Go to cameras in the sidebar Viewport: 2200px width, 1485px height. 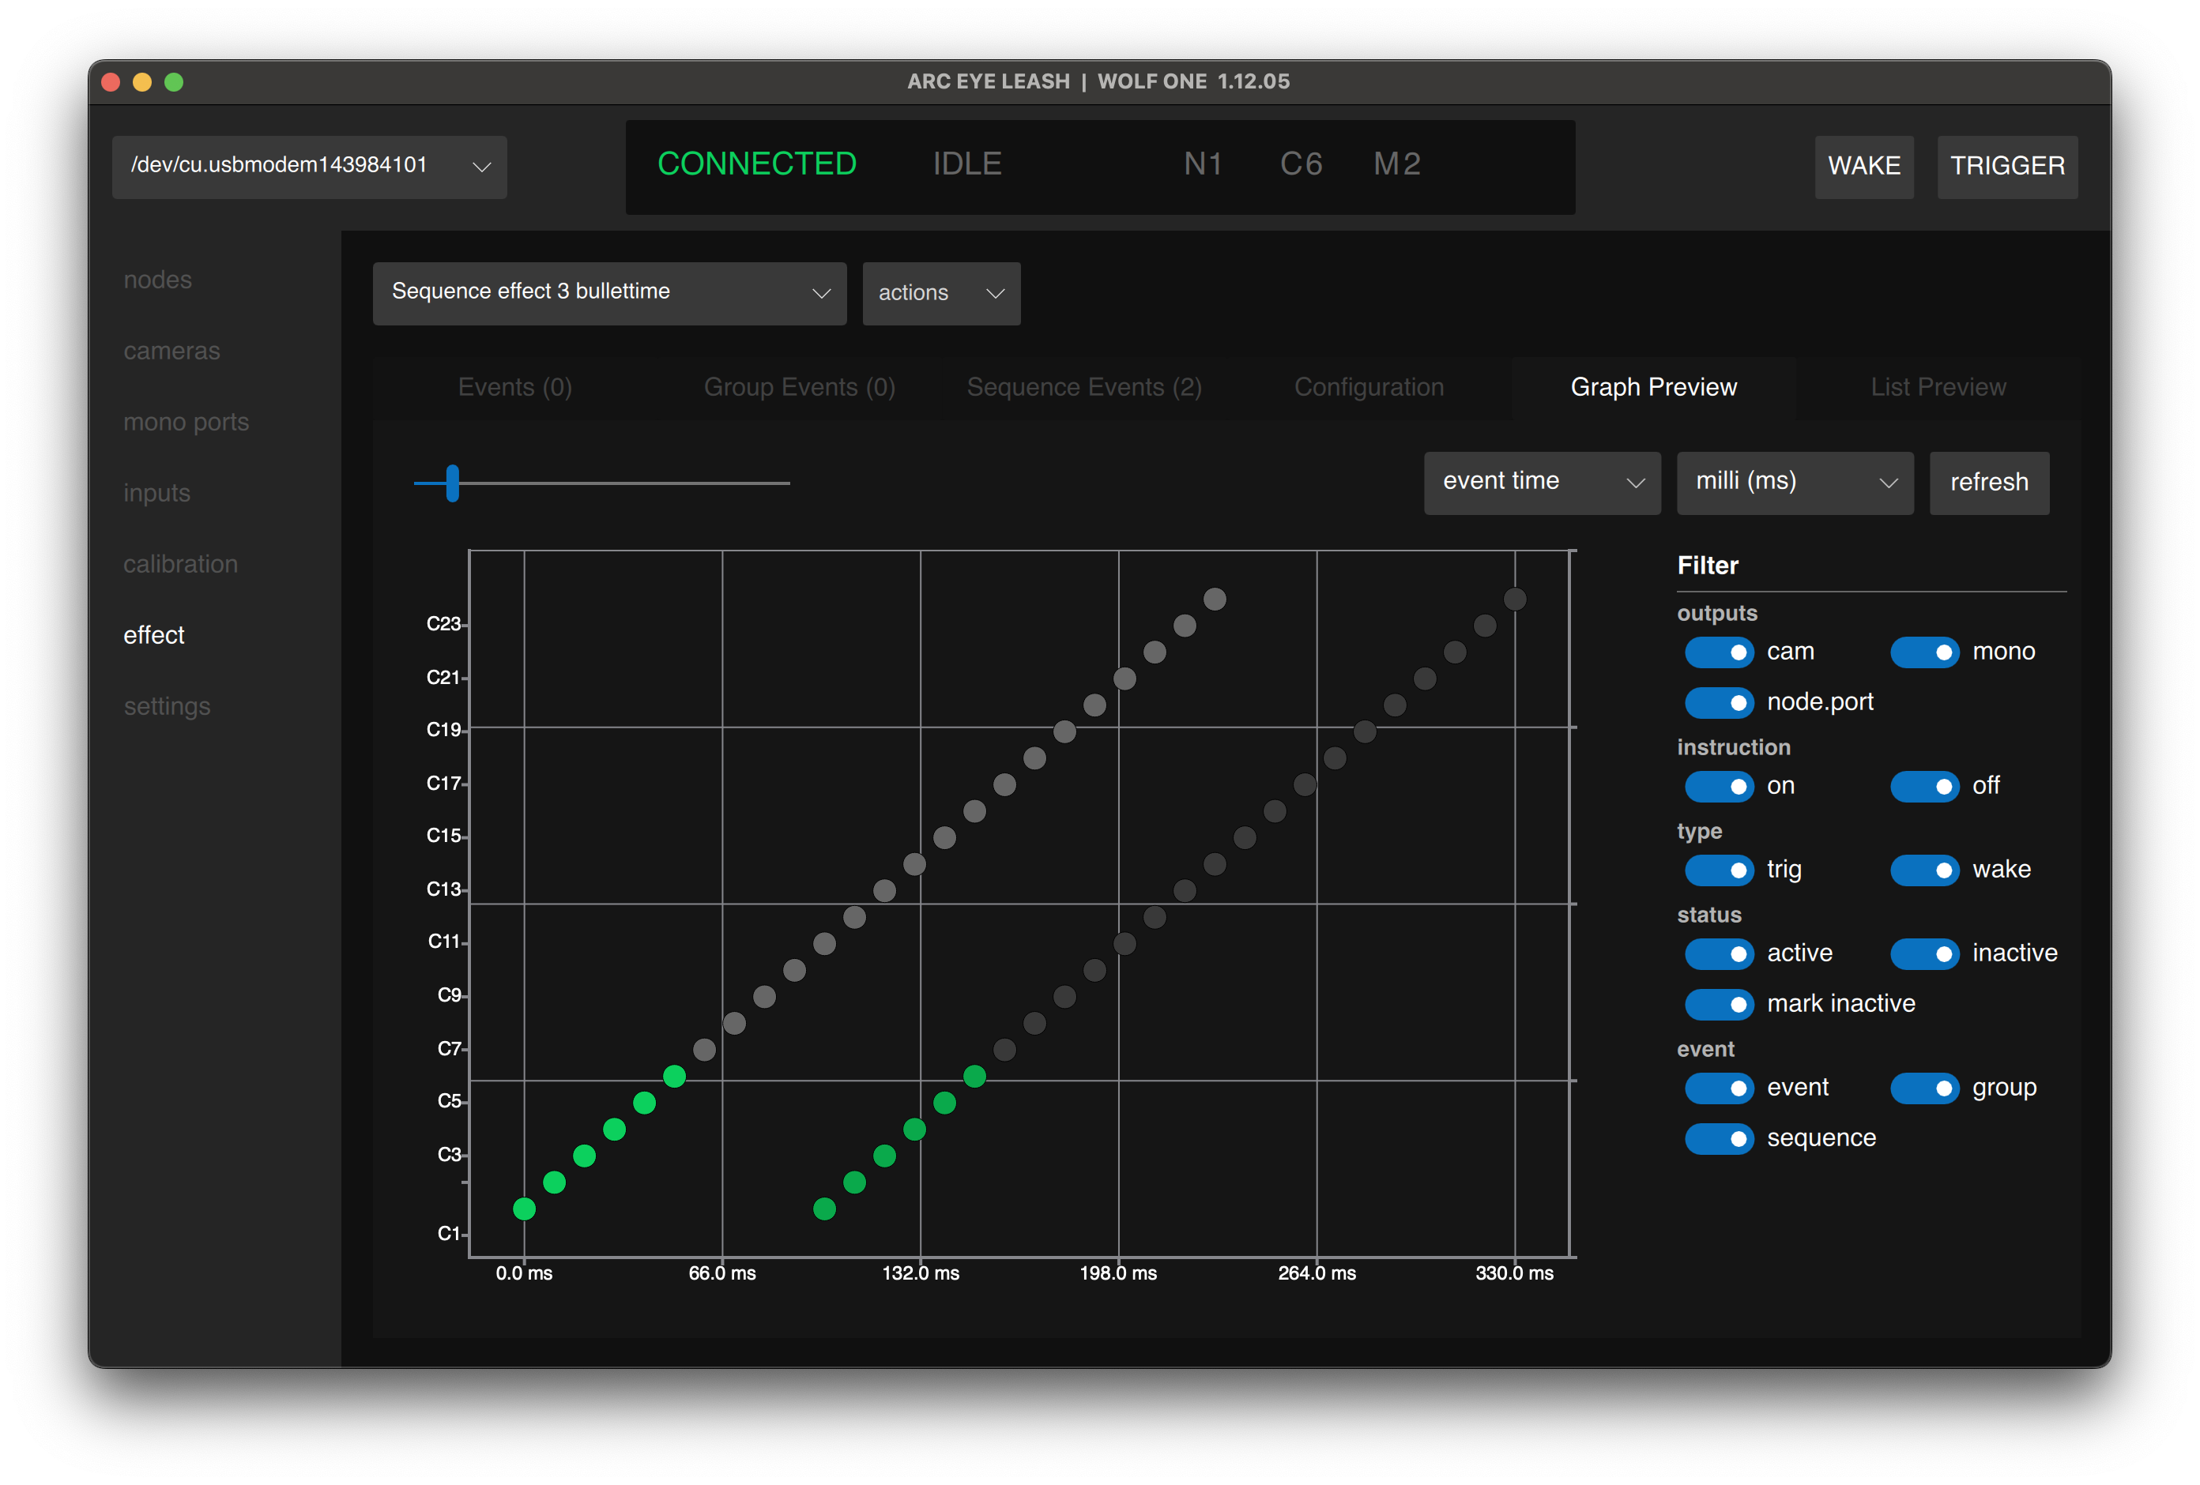(x=171, y=352)
